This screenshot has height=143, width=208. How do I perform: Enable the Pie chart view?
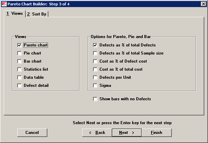20,53
